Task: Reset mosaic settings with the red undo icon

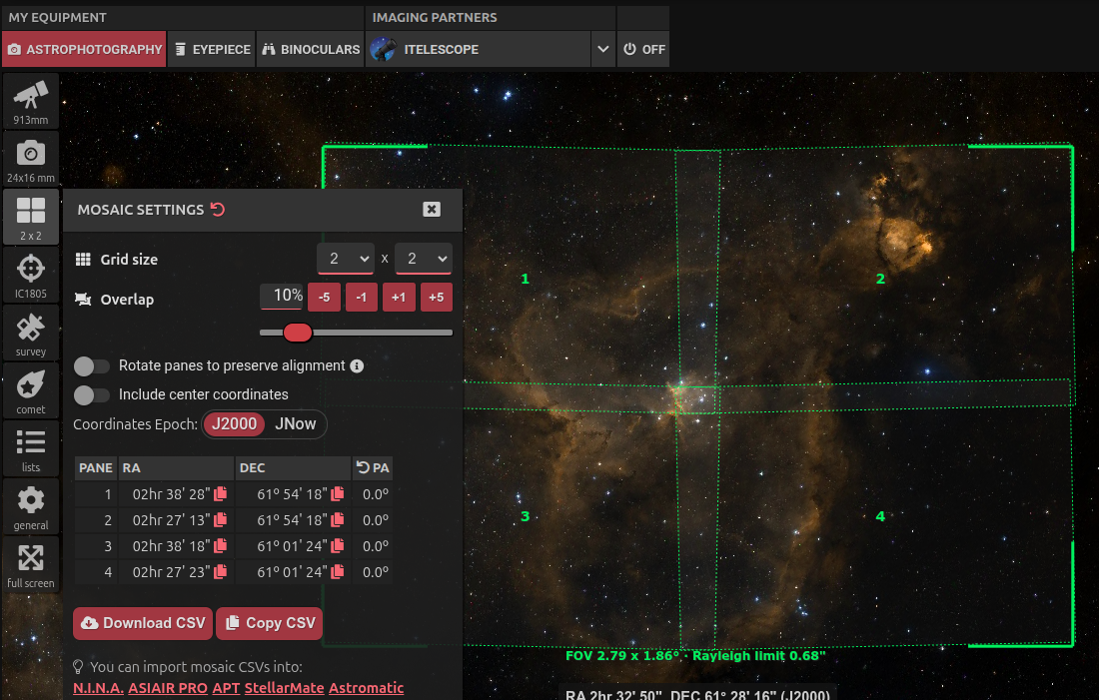Action: tap(218, 210)
